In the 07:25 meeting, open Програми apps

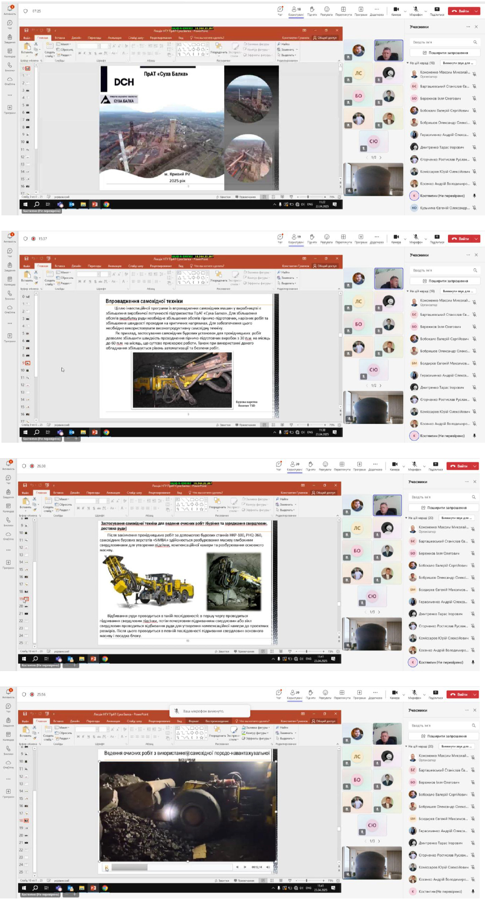tap(361, 11)
